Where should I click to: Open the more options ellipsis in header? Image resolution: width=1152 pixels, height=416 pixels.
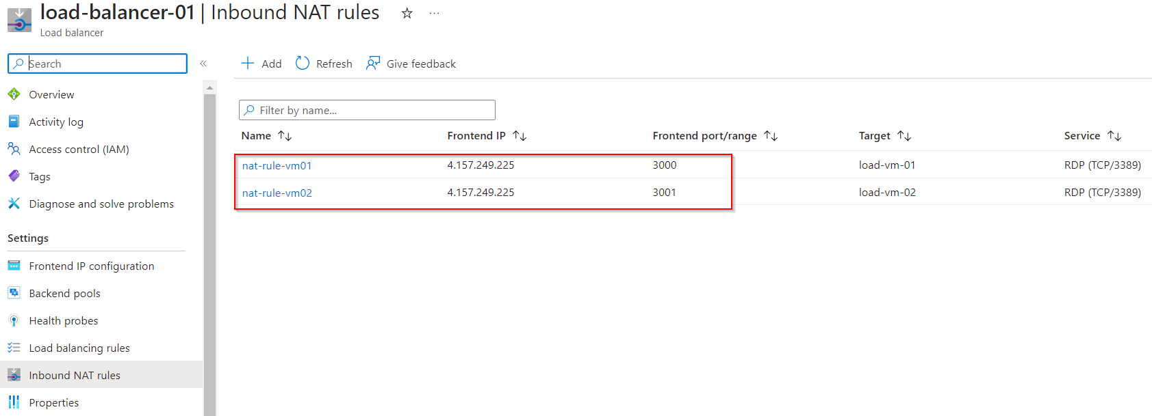tap(434, 13)
